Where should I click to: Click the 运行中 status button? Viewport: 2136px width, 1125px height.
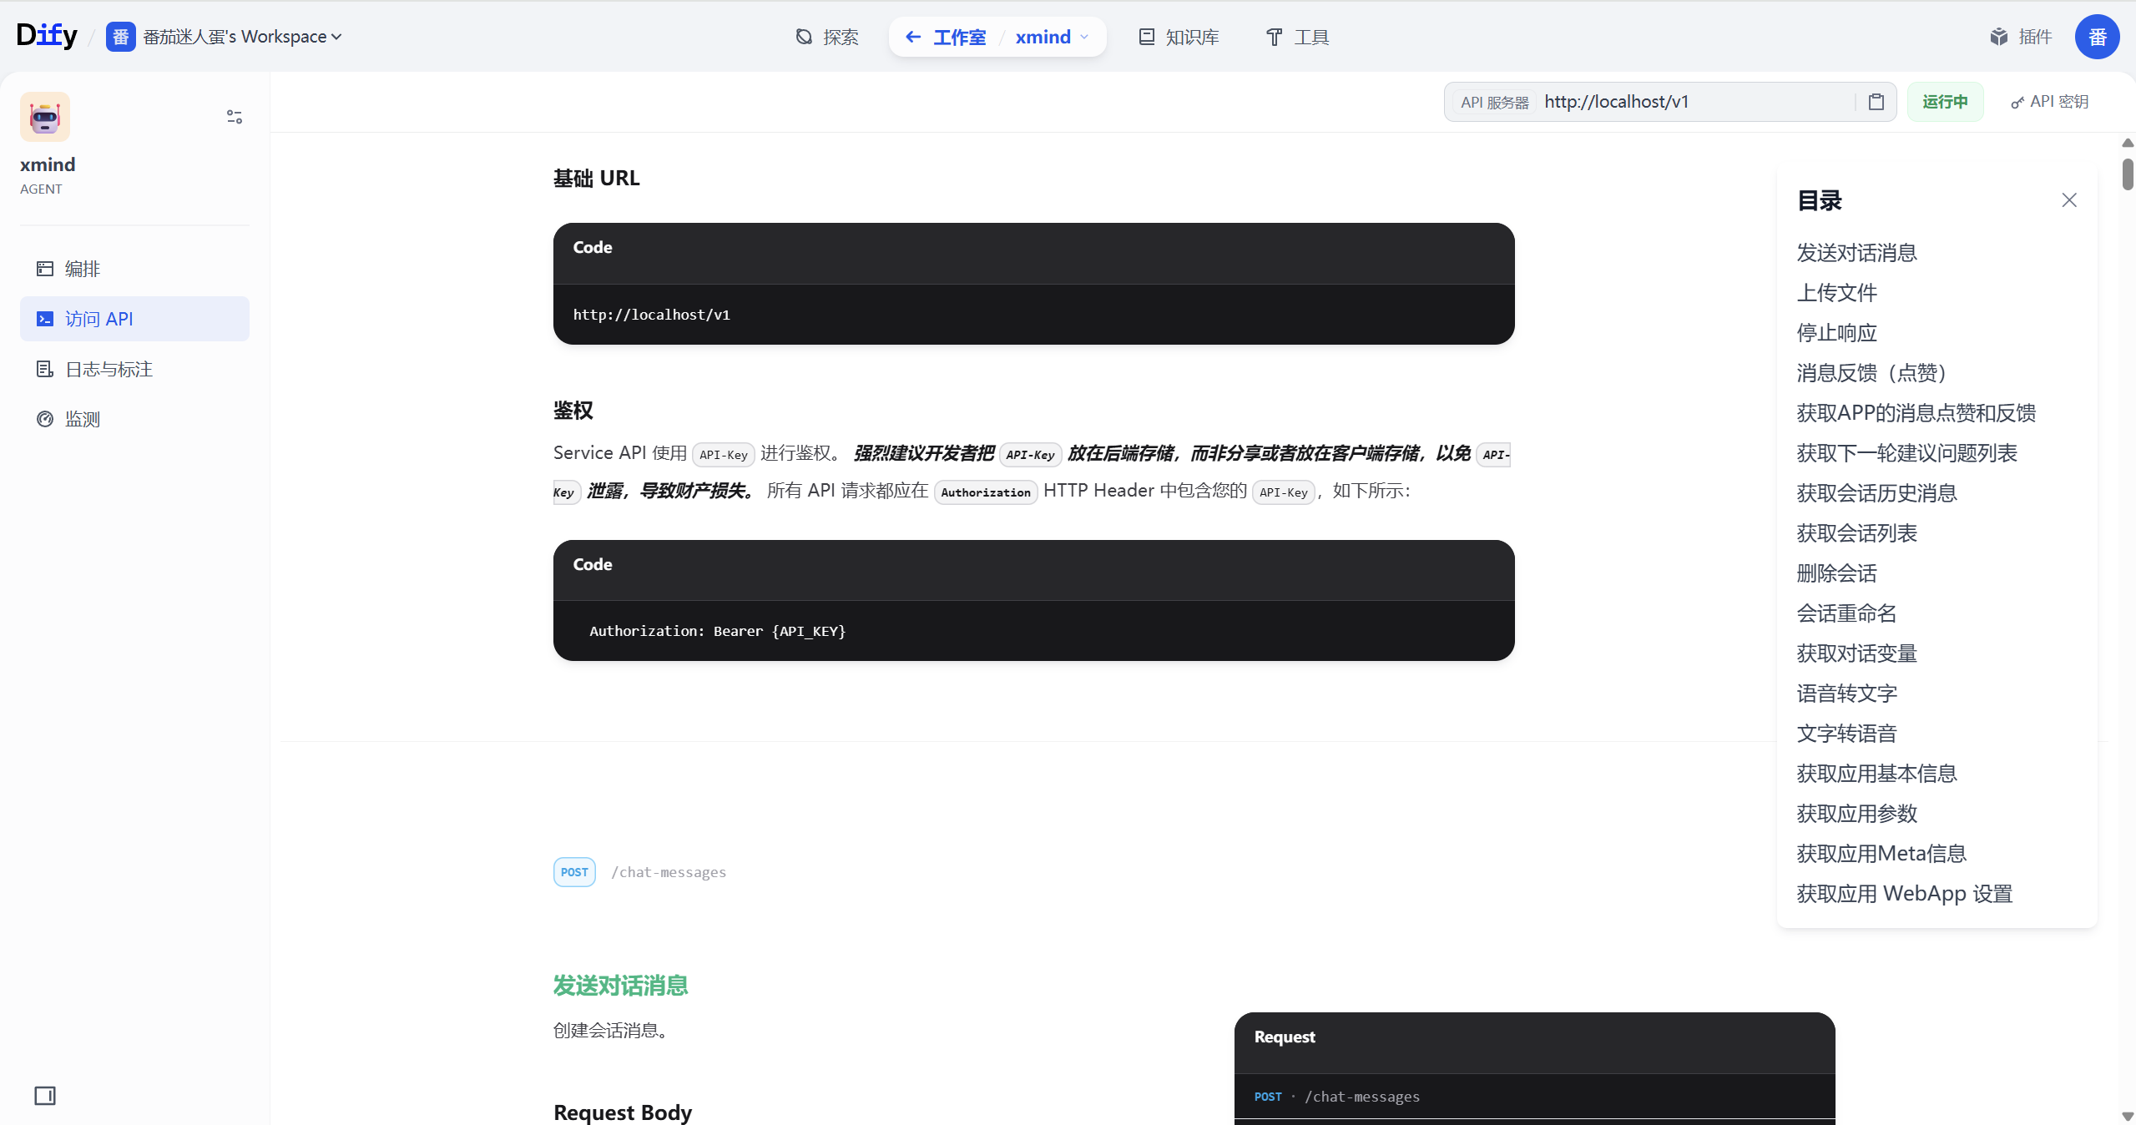click(1945, 101)
